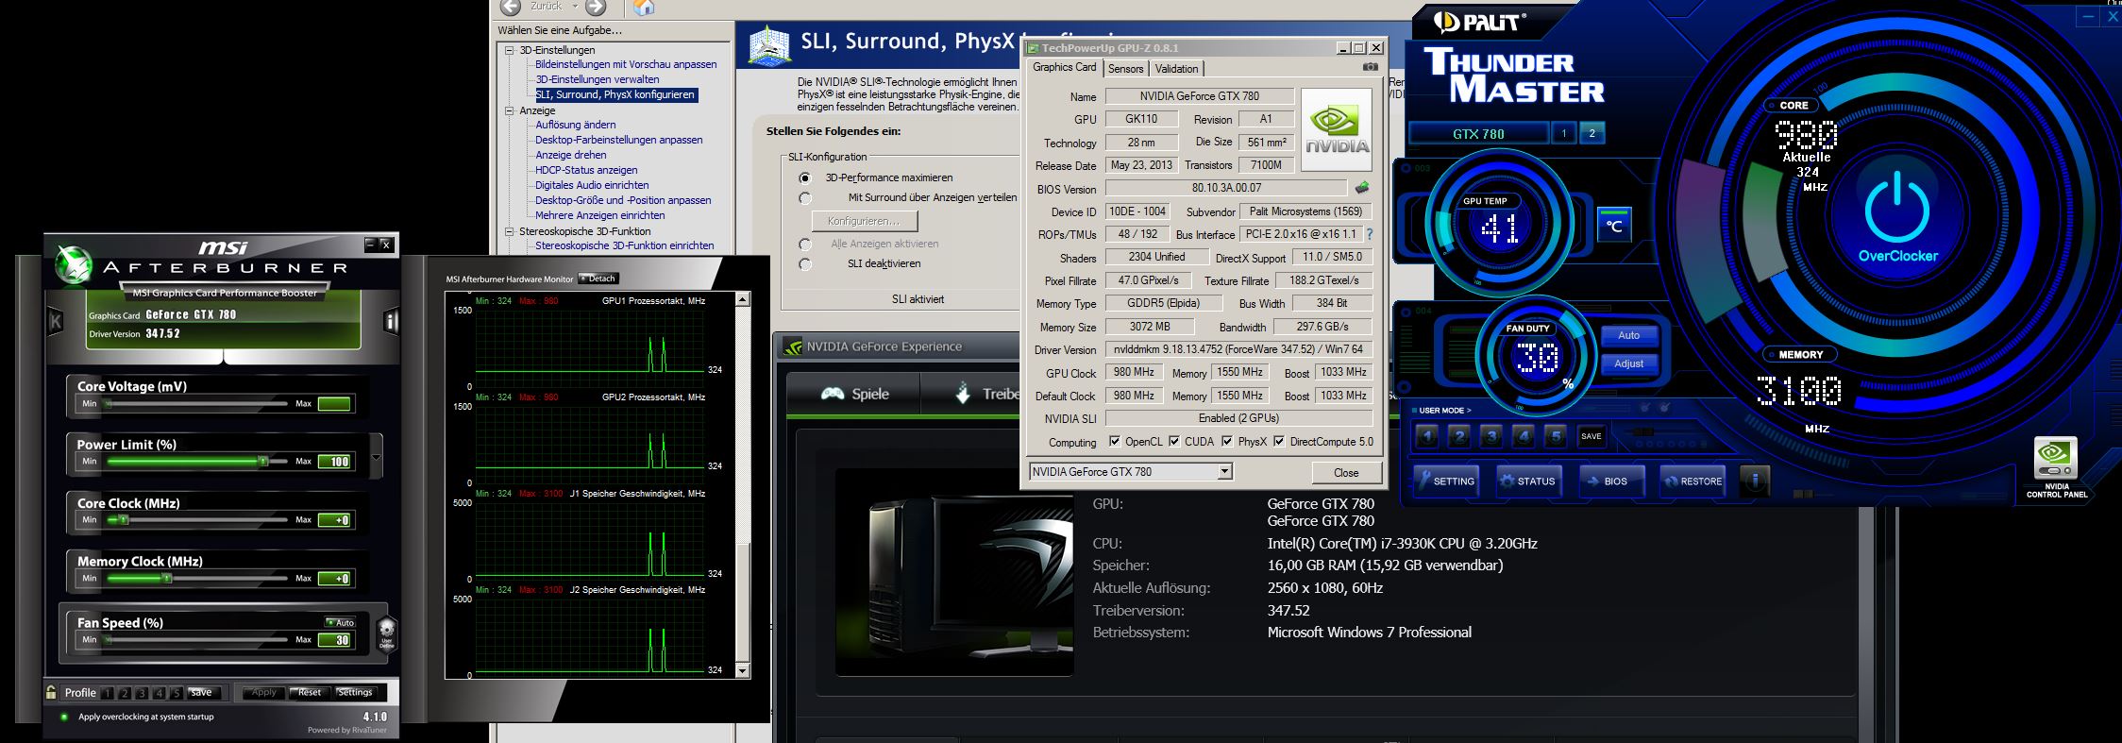The width and height of the screenshot is (2122, 743).
Task: Open the back-button history dropdown arrow
Action: pos(575,7)
